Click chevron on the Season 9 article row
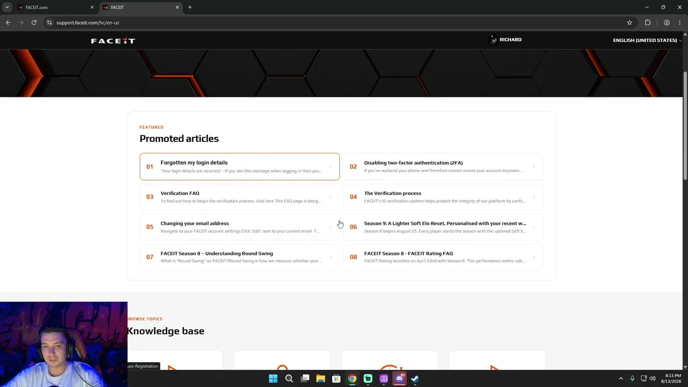Viewport: 688px width, 387px height. pos(534,227)
